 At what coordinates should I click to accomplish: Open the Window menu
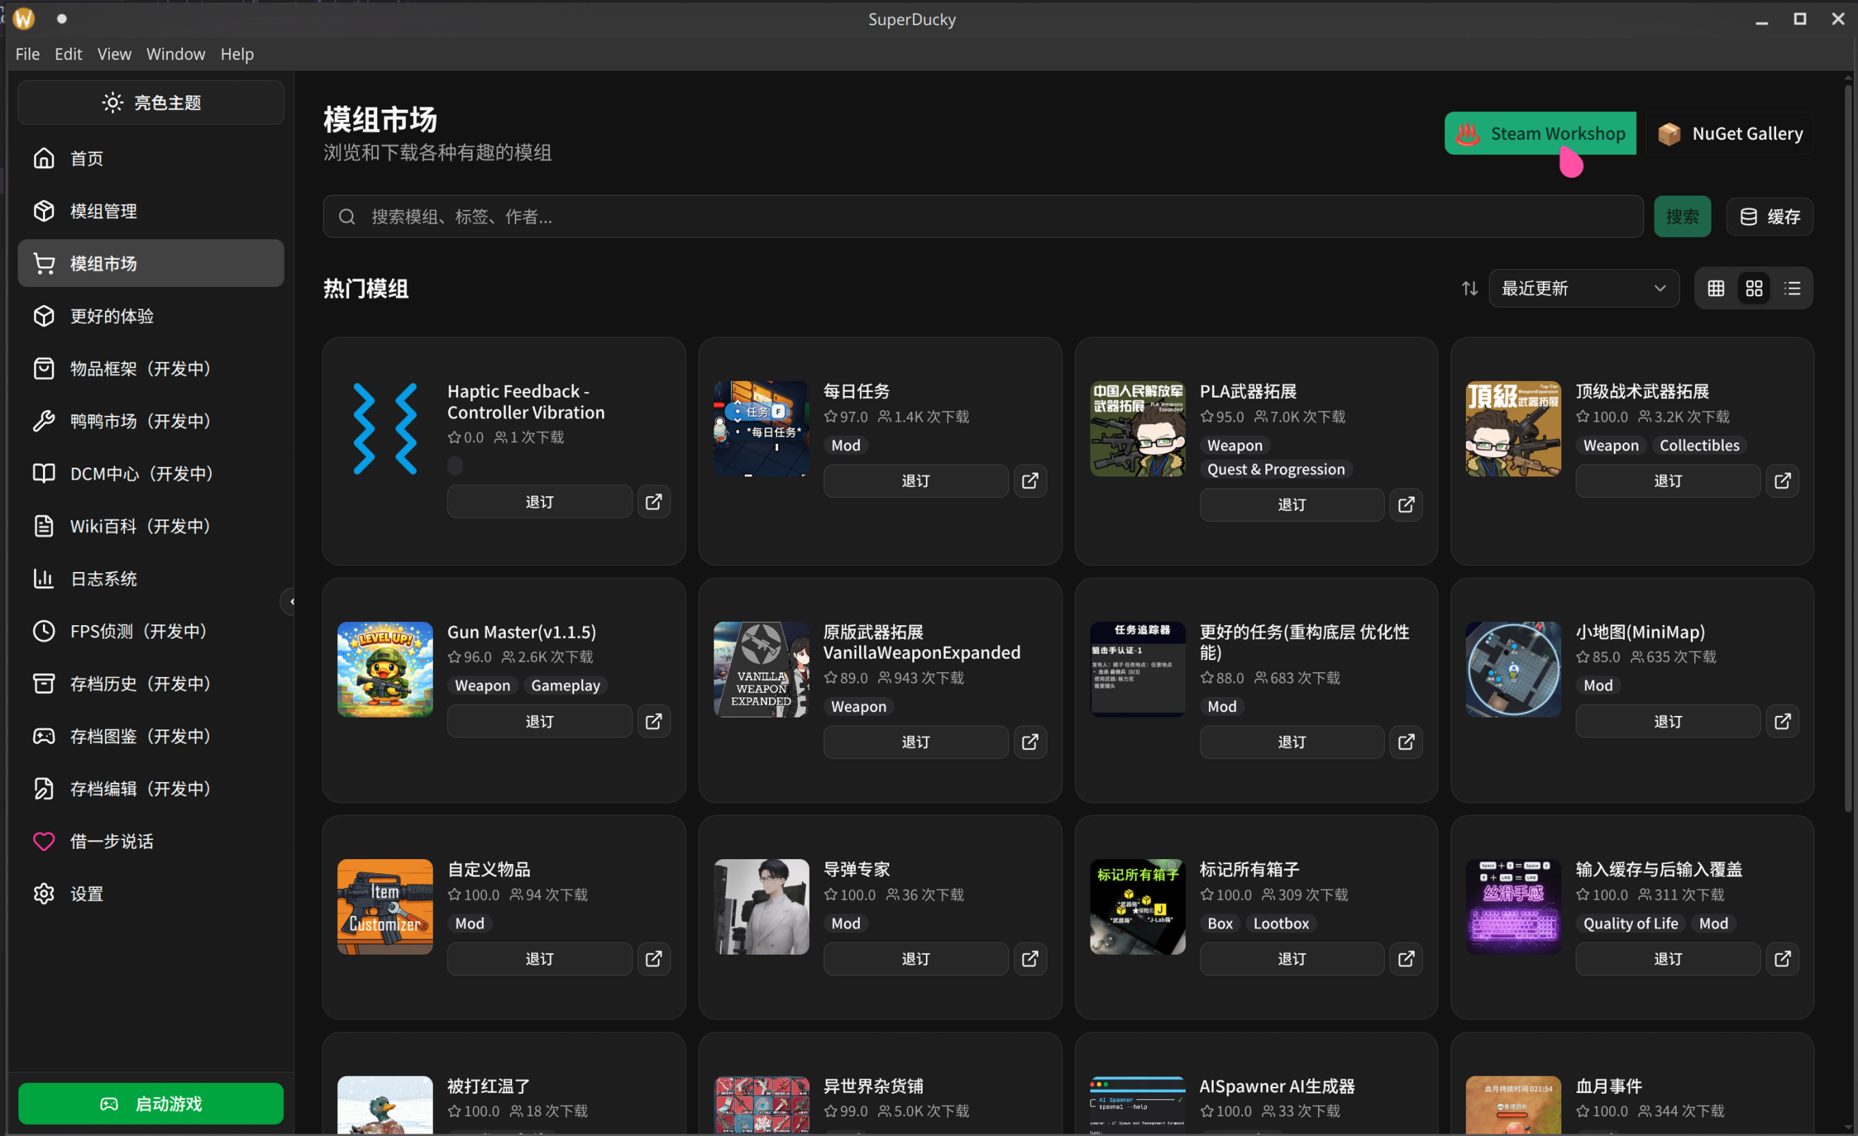(175, 55)
